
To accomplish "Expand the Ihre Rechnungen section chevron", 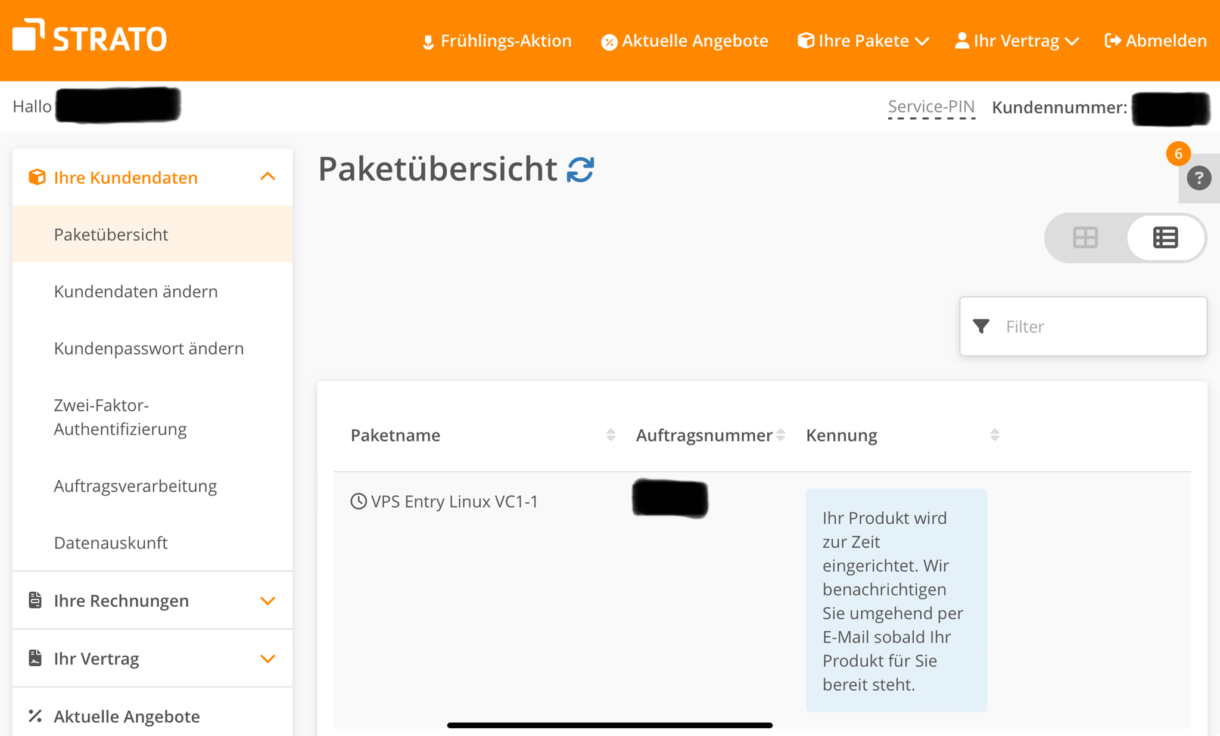I will point(267,601).
